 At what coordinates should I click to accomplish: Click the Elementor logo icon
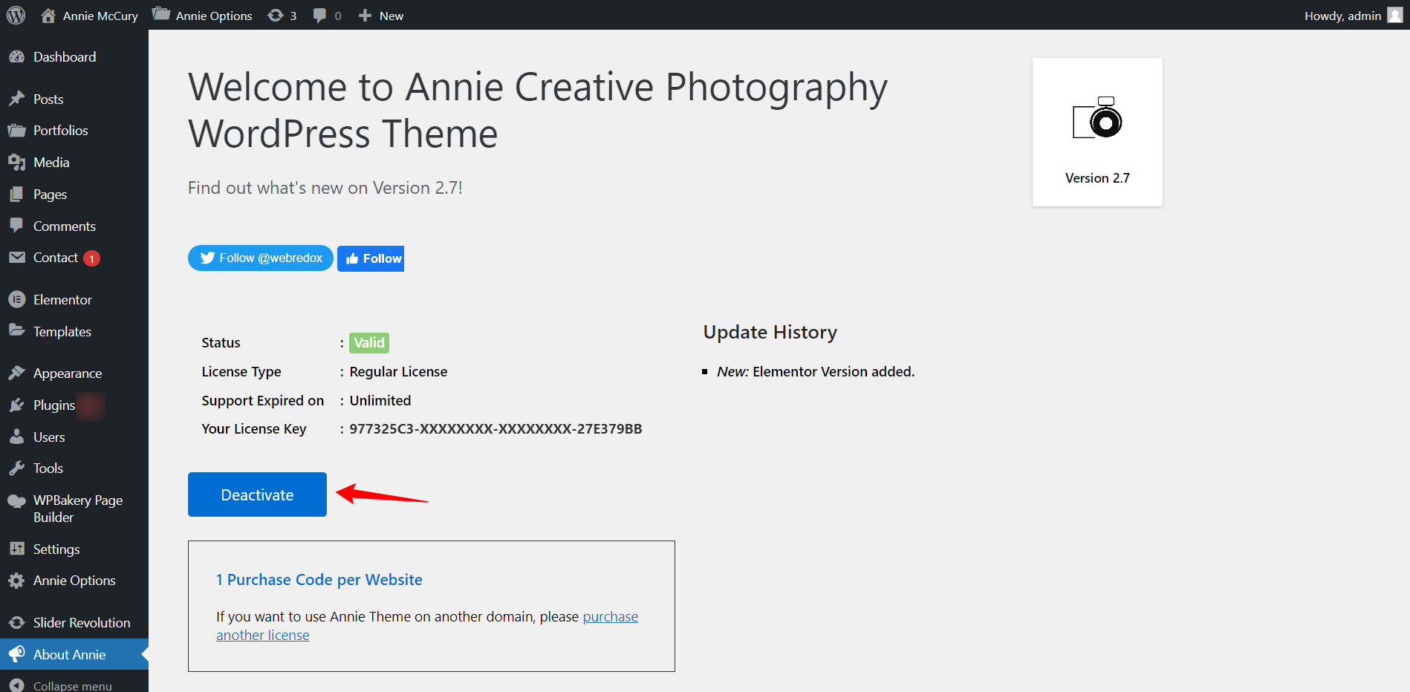[x=16, y=299]
